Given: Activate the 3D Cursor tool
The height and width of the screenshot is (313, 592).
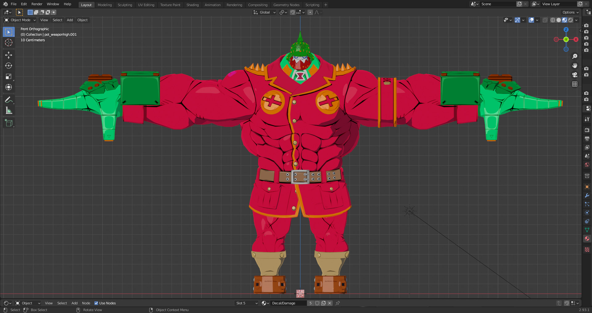Looking at the screenshot, I should [9, 42].
